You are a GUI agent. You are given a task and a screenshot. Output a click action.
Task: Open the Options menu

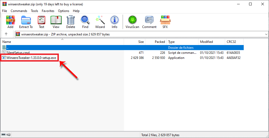click(64, 11)
